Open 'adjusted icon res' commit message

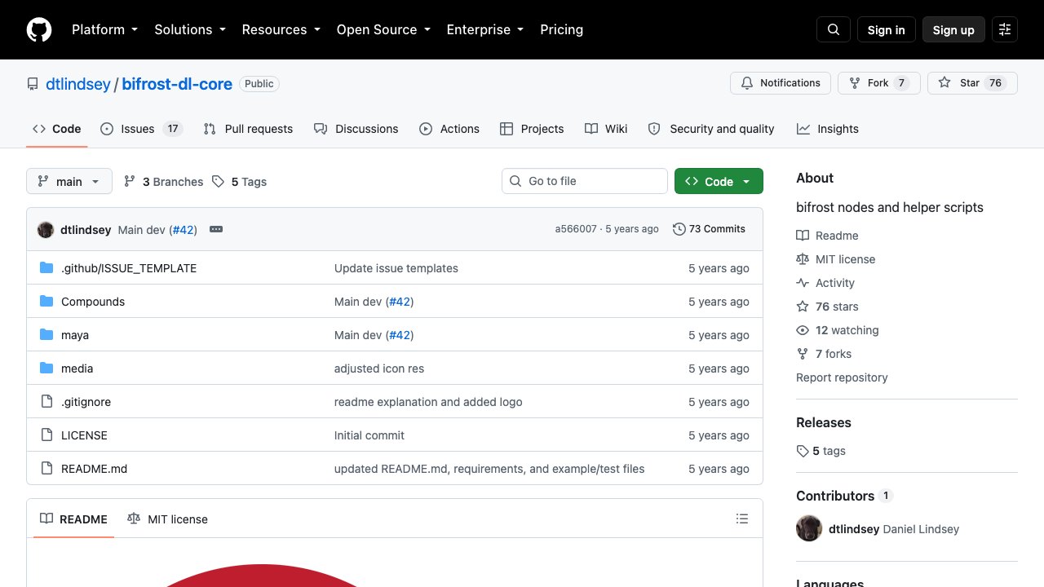[x=379, y=369]
